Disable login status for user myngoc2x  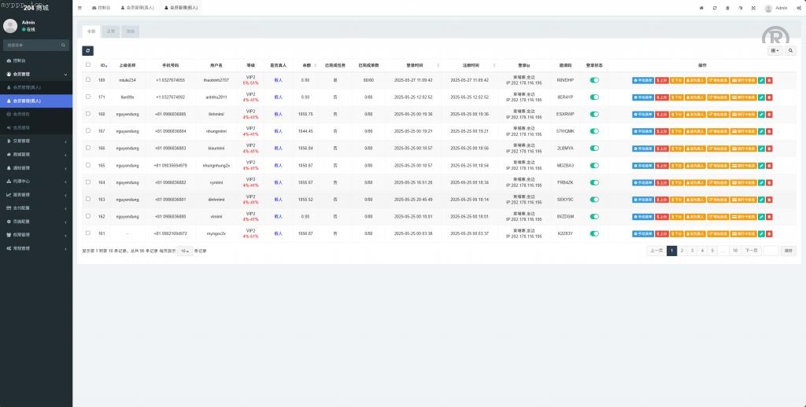(594, 233)
